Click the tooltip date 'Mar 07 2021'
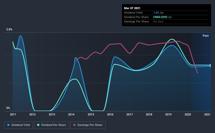 pyautogui.click(x=132, y=8)
